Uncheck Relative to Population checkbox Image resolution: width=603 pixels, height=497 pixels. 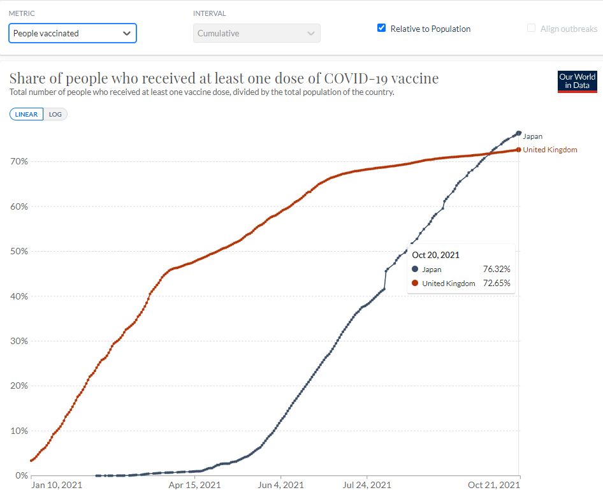(x=381, y=28)
